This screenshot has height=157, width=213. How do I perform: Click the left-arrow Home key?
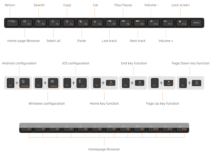pos(111,83)
